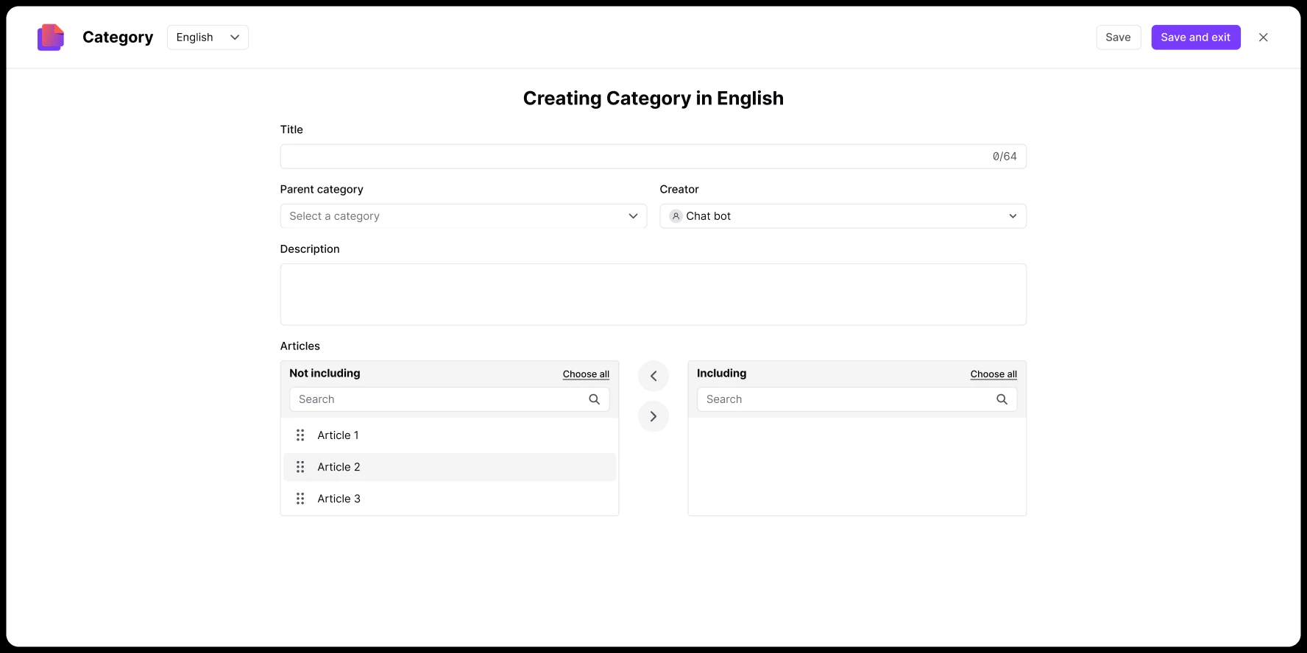The height and width of the screenshot is (653, 1307).
Task: Click the drag handle for Article 3
Action: [300, 499]
